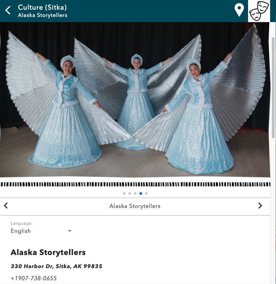Click the English language value

(x=21, y=231)
